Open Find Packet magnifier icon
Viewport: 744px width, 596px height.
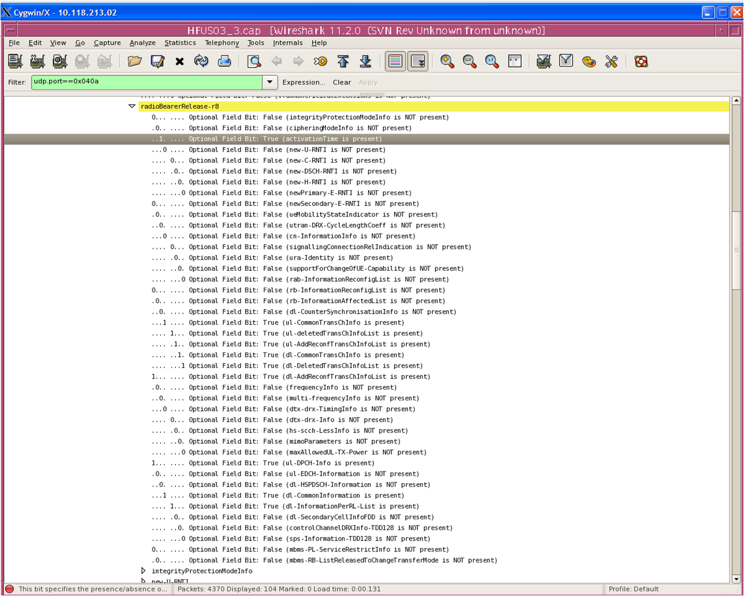pos(254,61)
